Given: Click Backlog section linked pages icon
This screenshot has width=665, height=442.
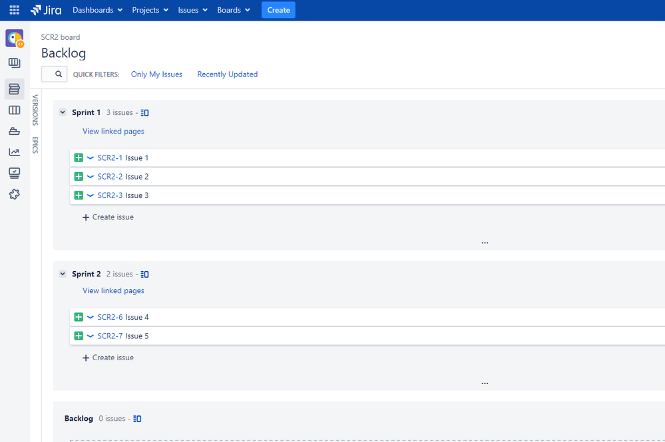Looking at the screenshot, I should (137, 419).
